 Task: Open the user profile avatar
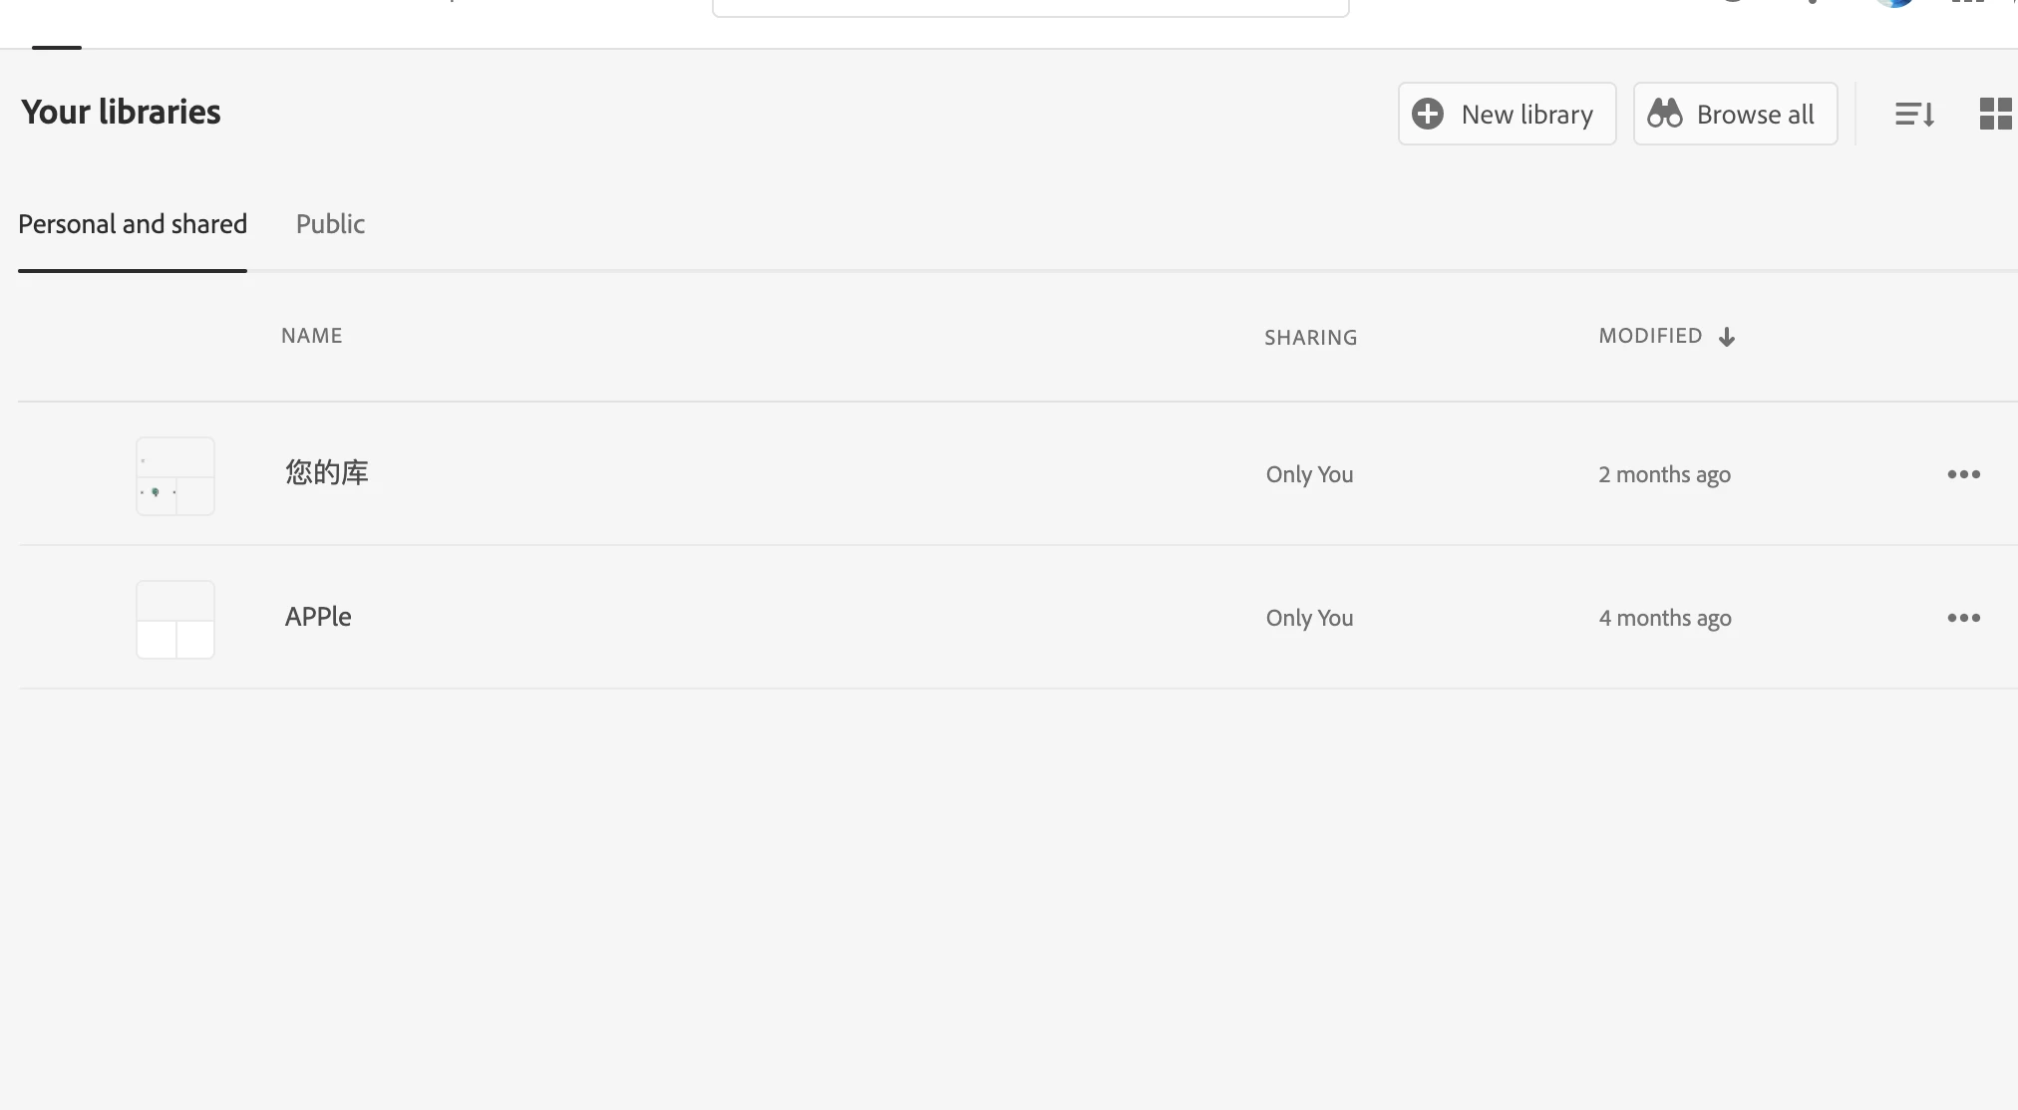[x=1893, y=3]
